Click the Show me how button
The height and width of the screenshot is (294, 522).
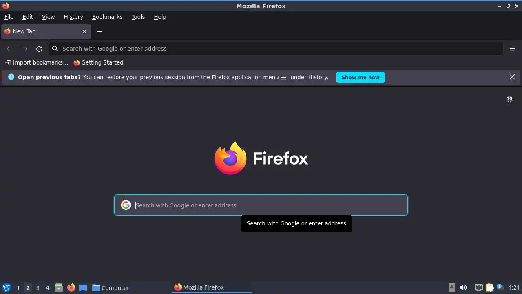click(360, 77)
